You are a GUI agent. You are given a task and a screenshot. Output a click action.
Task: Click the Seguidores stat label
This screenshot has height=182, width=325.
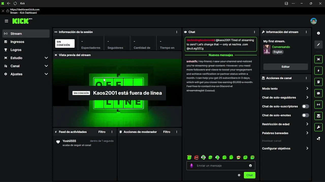(x=115, y=48)
